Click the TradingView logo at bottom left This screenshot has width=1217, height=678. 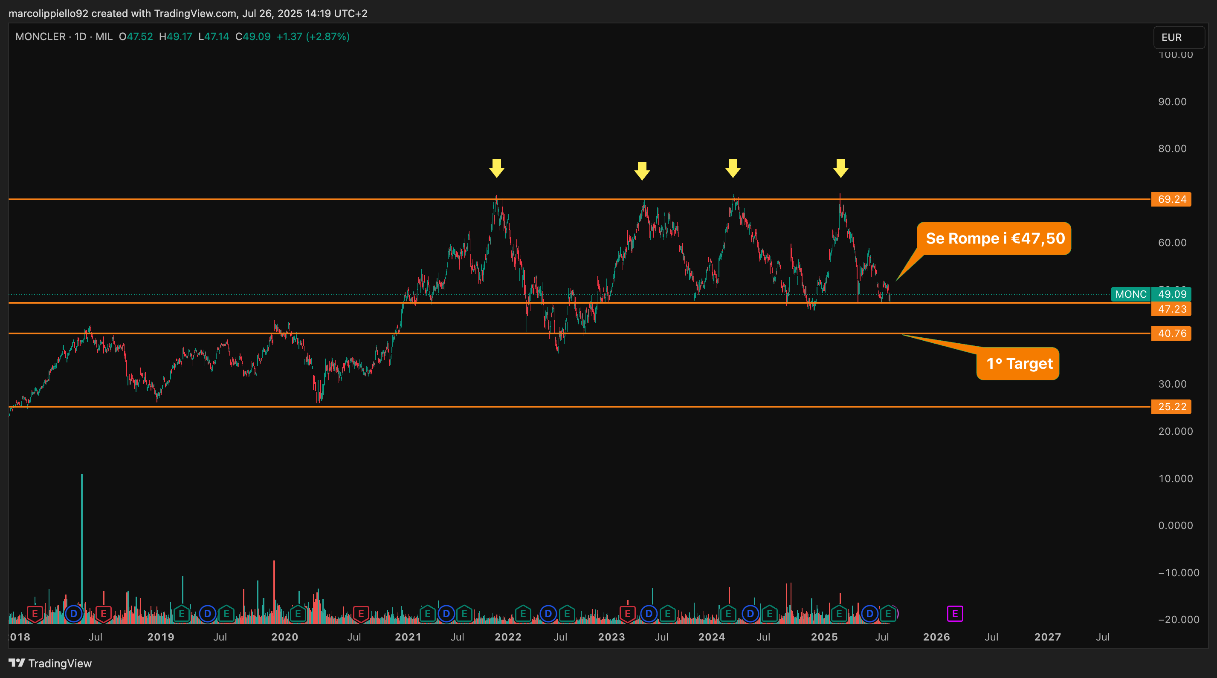point(50,663)
